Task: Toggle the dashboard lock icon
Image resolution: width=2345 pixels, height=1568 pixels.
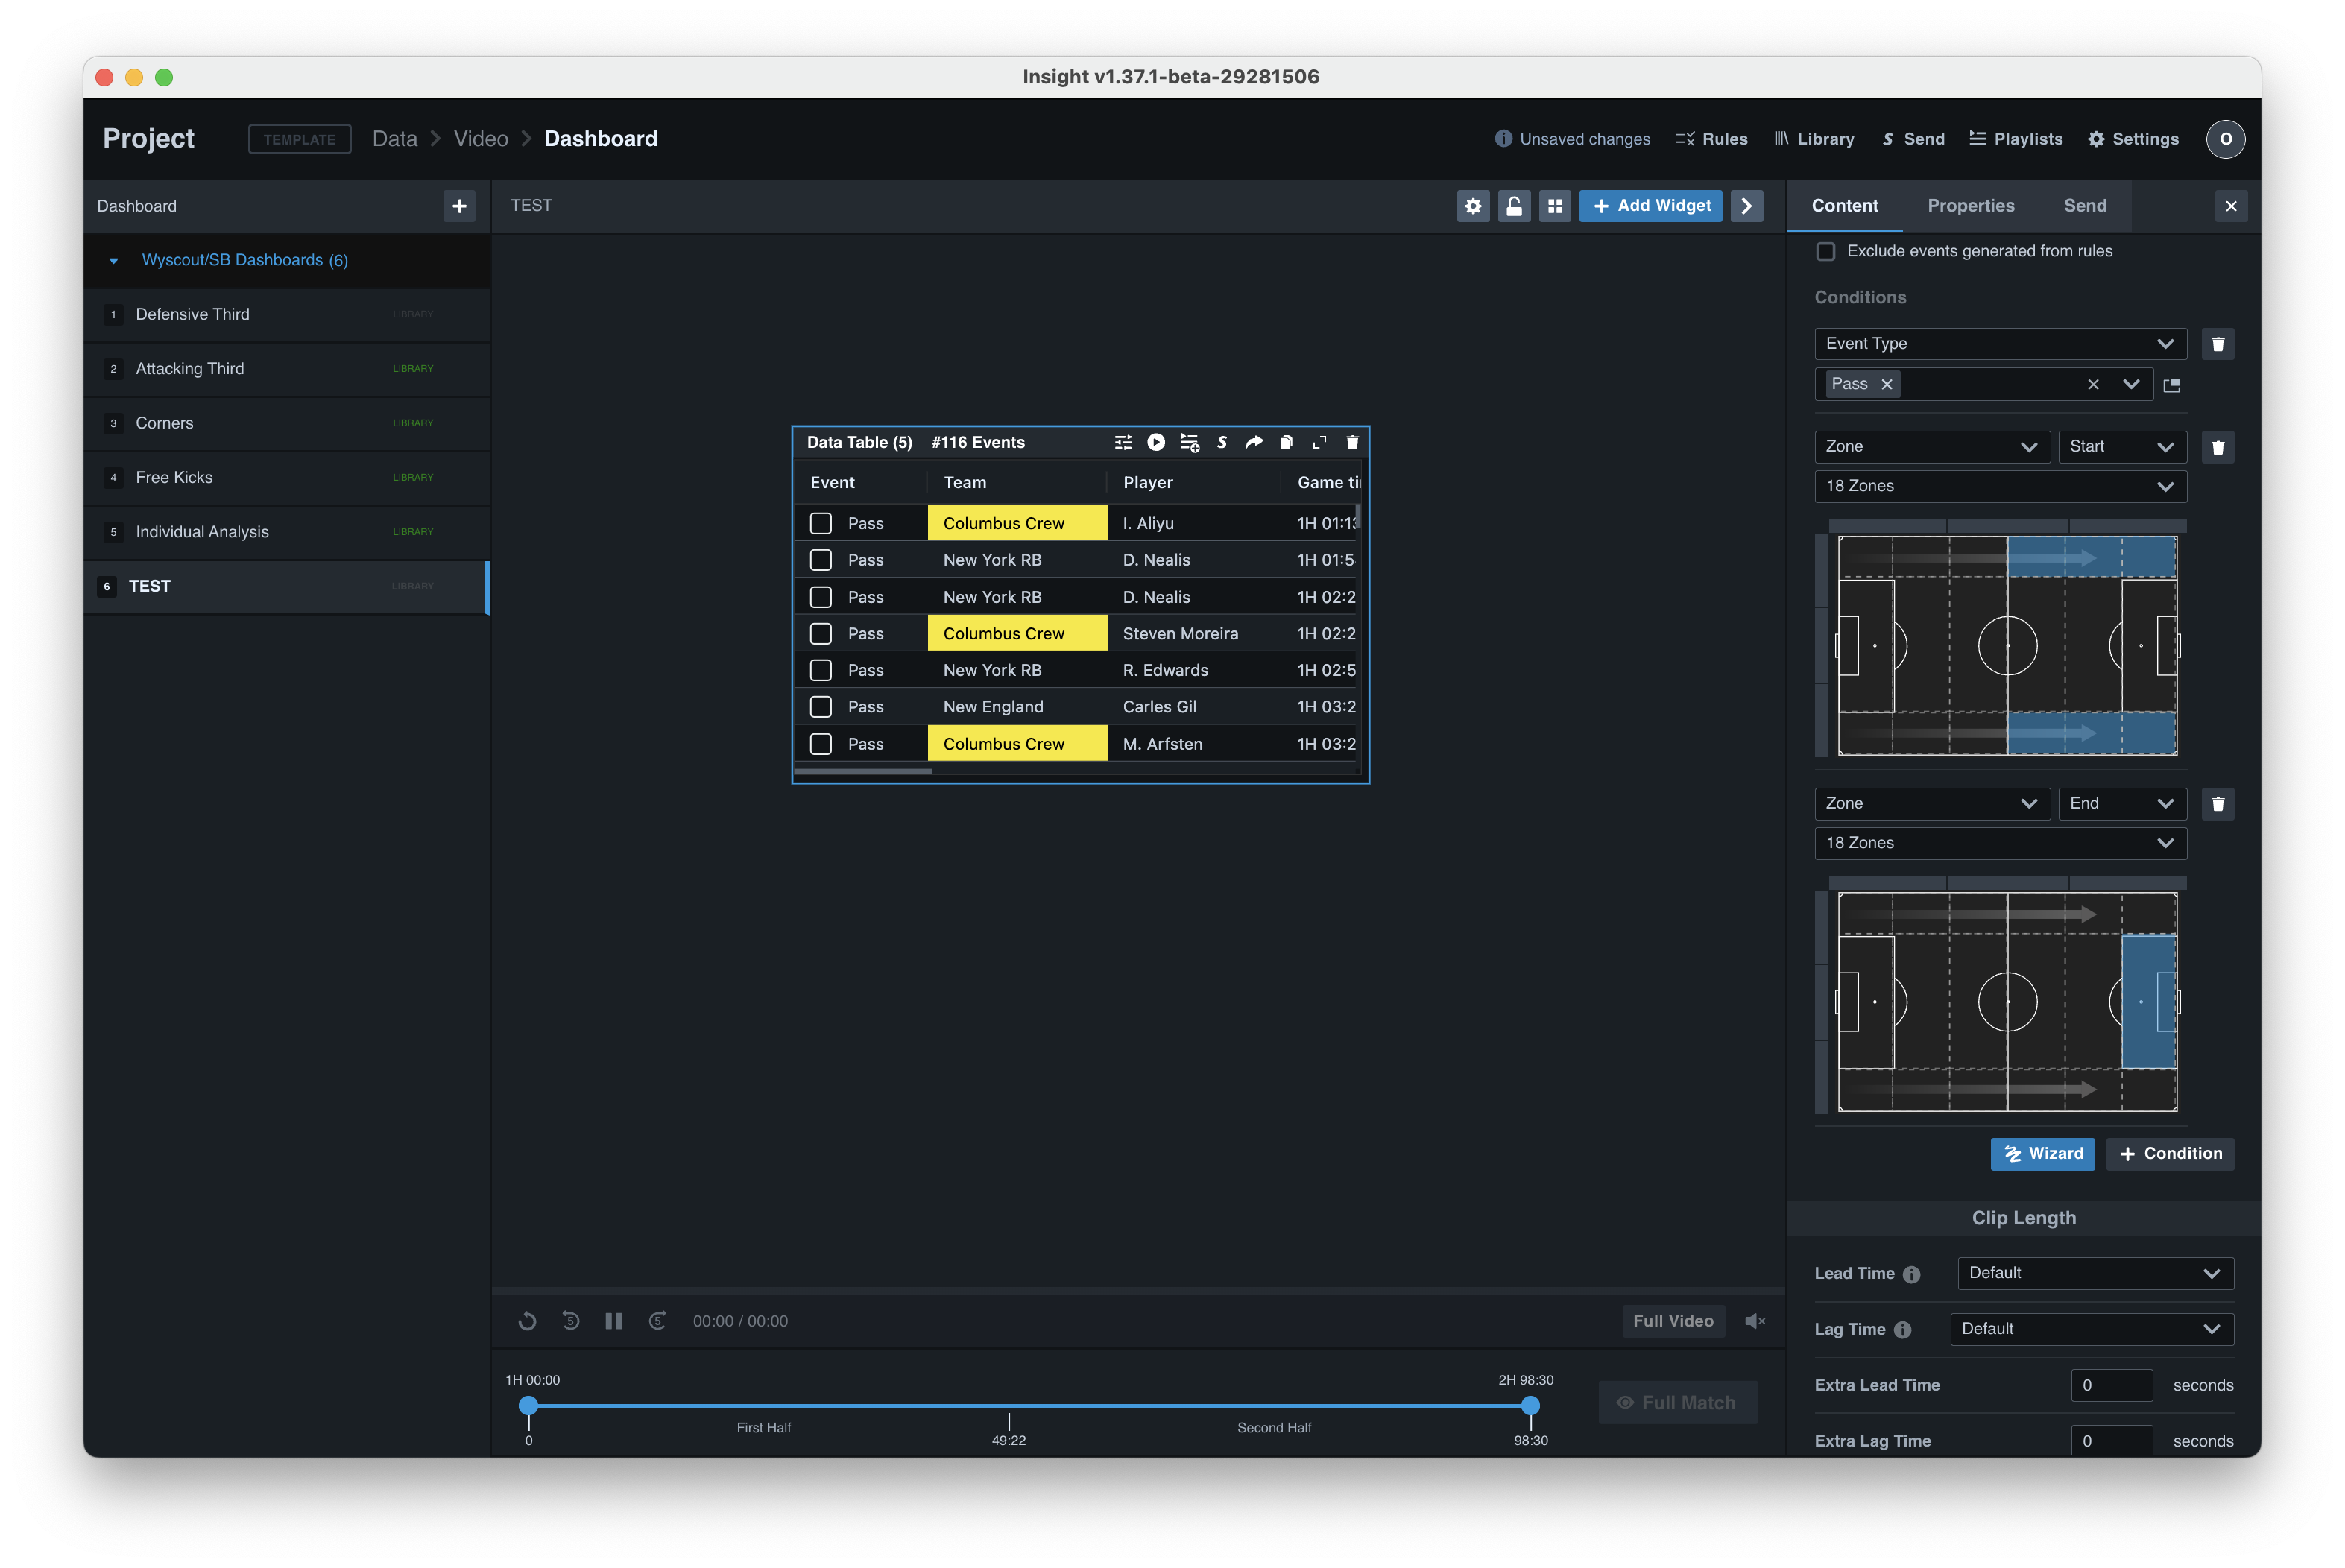Action: pos(1514,206)
